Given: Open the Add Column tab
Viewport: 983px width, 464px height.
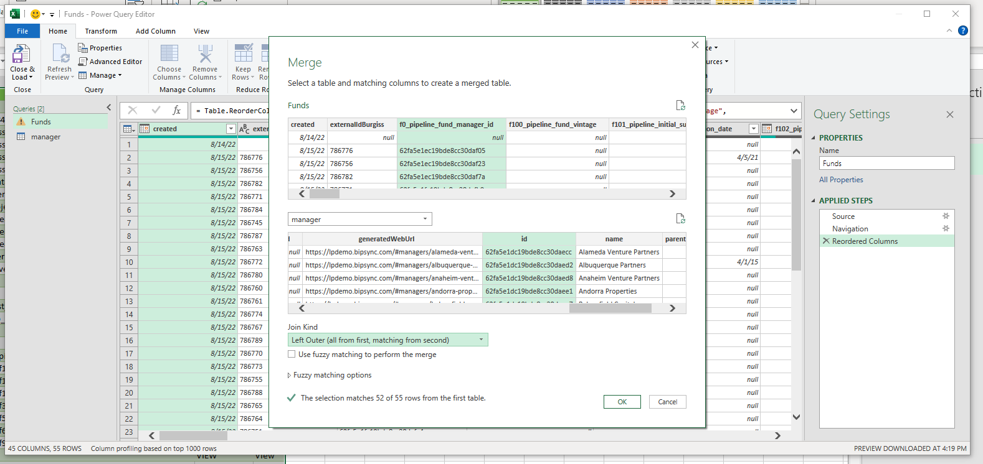Looking at the screenshot, I should (156, 31).
